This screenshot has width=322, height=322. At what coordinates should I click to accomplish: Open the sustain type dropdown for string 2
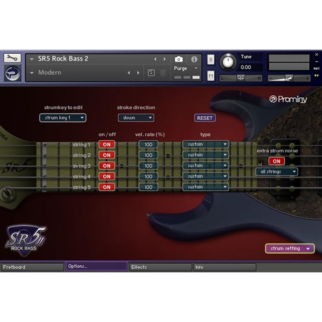pos(205,155)
